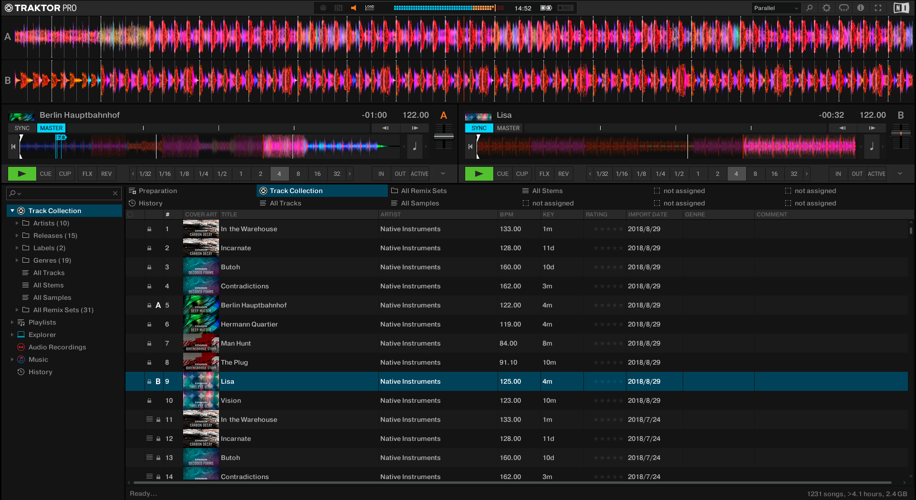
Task: Select the Track Collection favorite tab
Action: click(323, 191)
